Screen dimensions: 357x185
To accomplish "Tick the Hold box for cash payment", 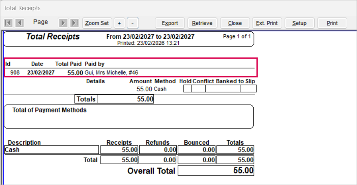I will [187, 89].
